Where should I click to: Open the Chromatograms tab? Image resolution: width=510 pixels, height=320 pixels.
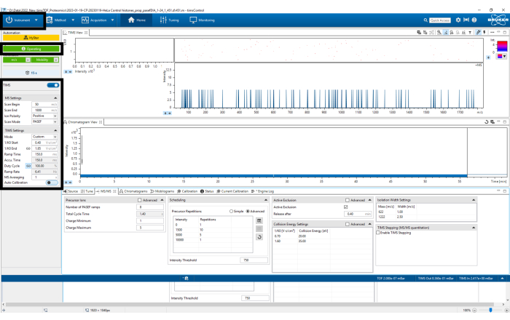[133, 191]
